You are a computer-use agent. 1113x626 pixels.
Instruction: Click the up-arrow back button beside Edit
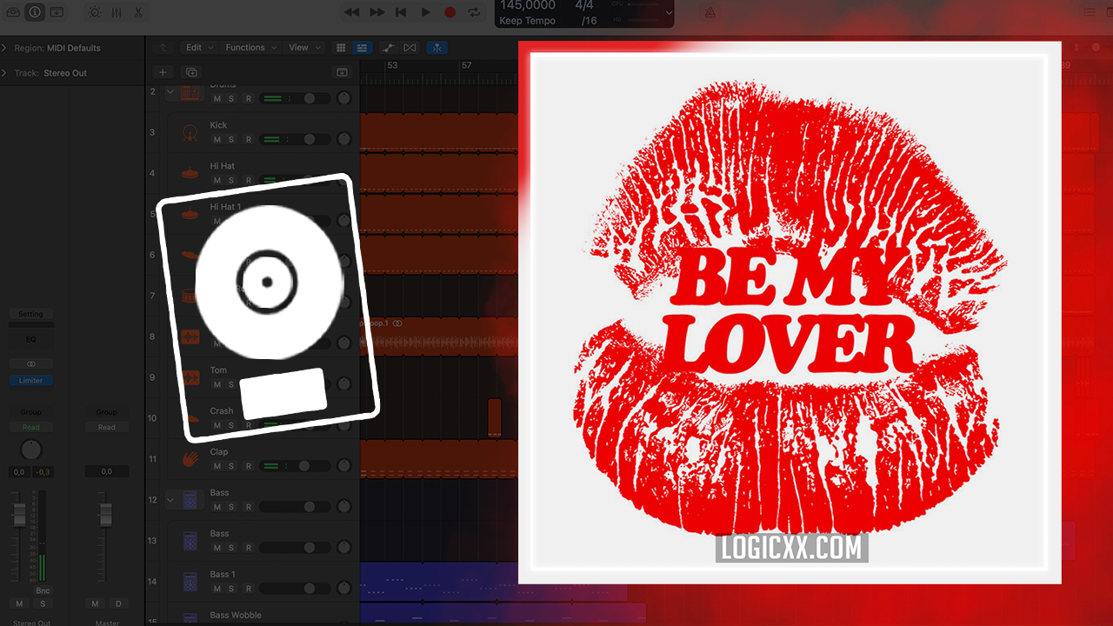[163, 48]
